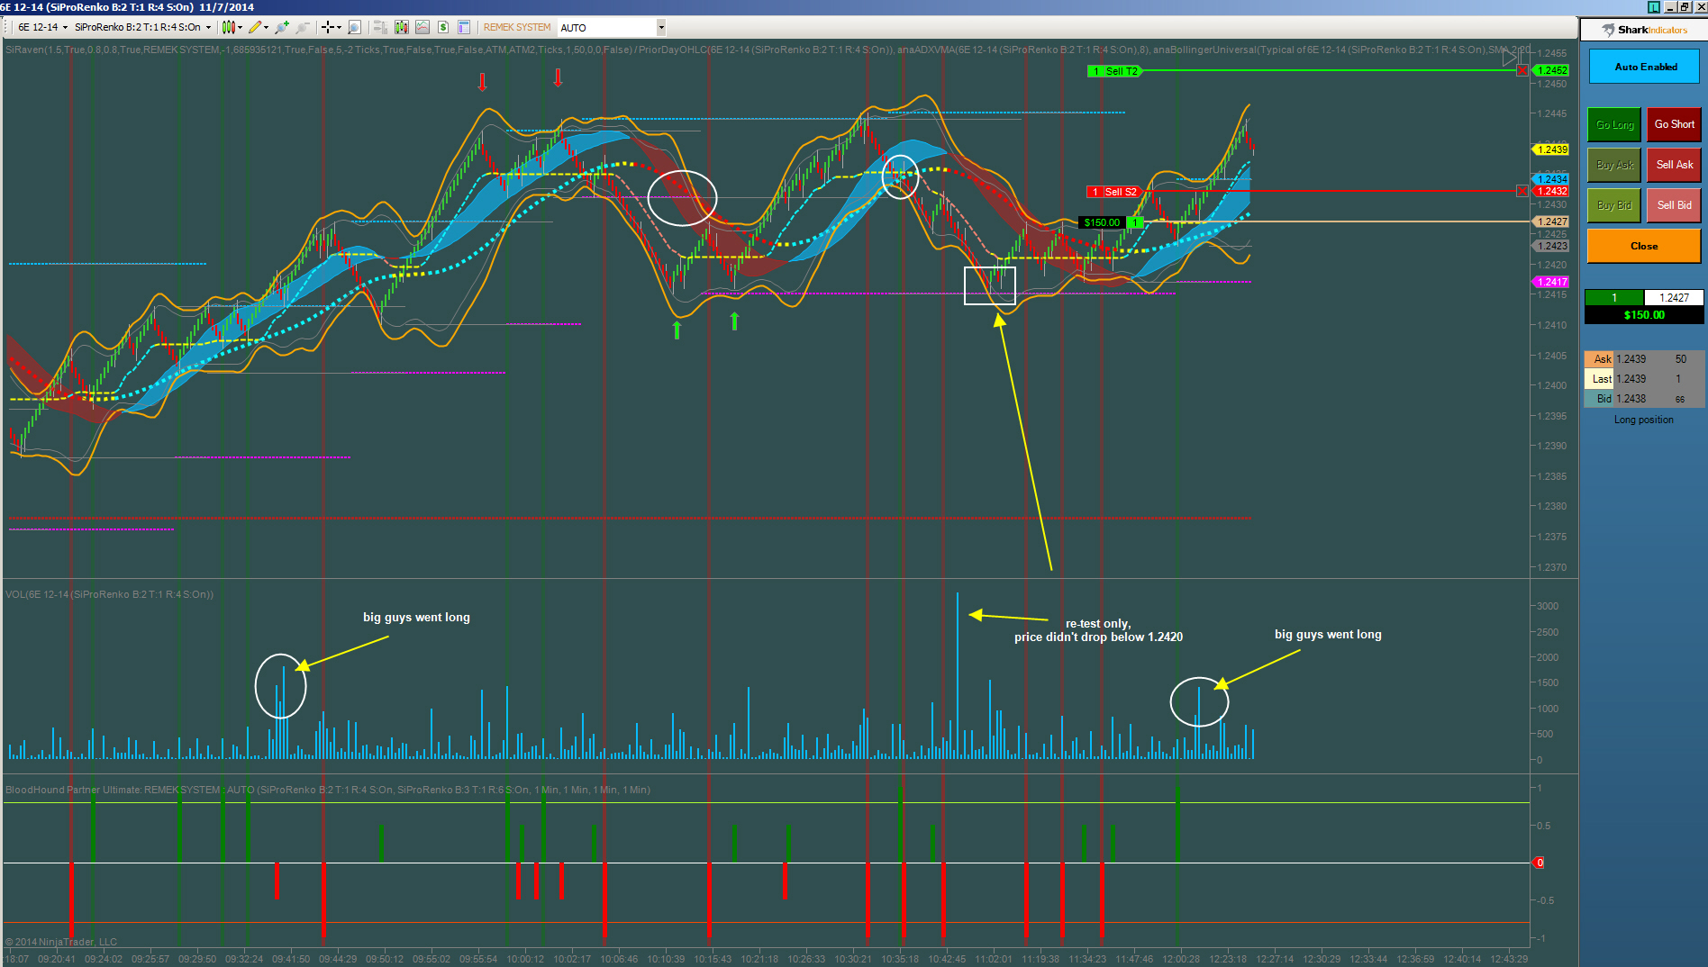Click the orange Close position button

(x=1644, y=246)
